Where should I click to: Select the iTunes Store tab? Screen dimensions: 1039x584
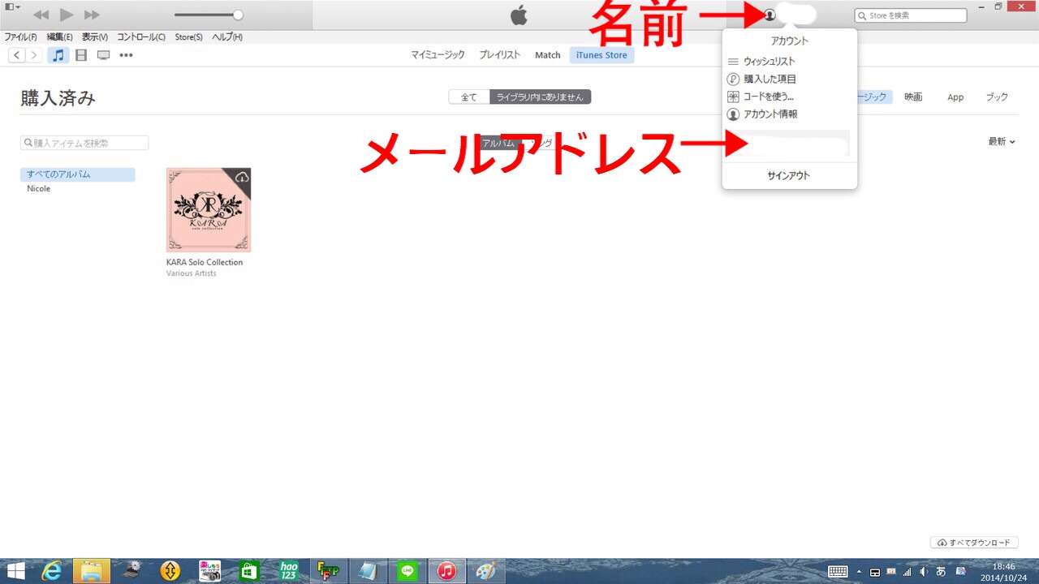[601, 55]
